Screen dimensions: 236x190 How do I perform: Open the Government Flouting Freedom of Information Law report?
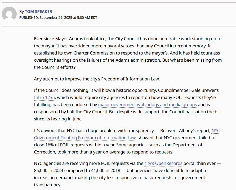[85, 138]
